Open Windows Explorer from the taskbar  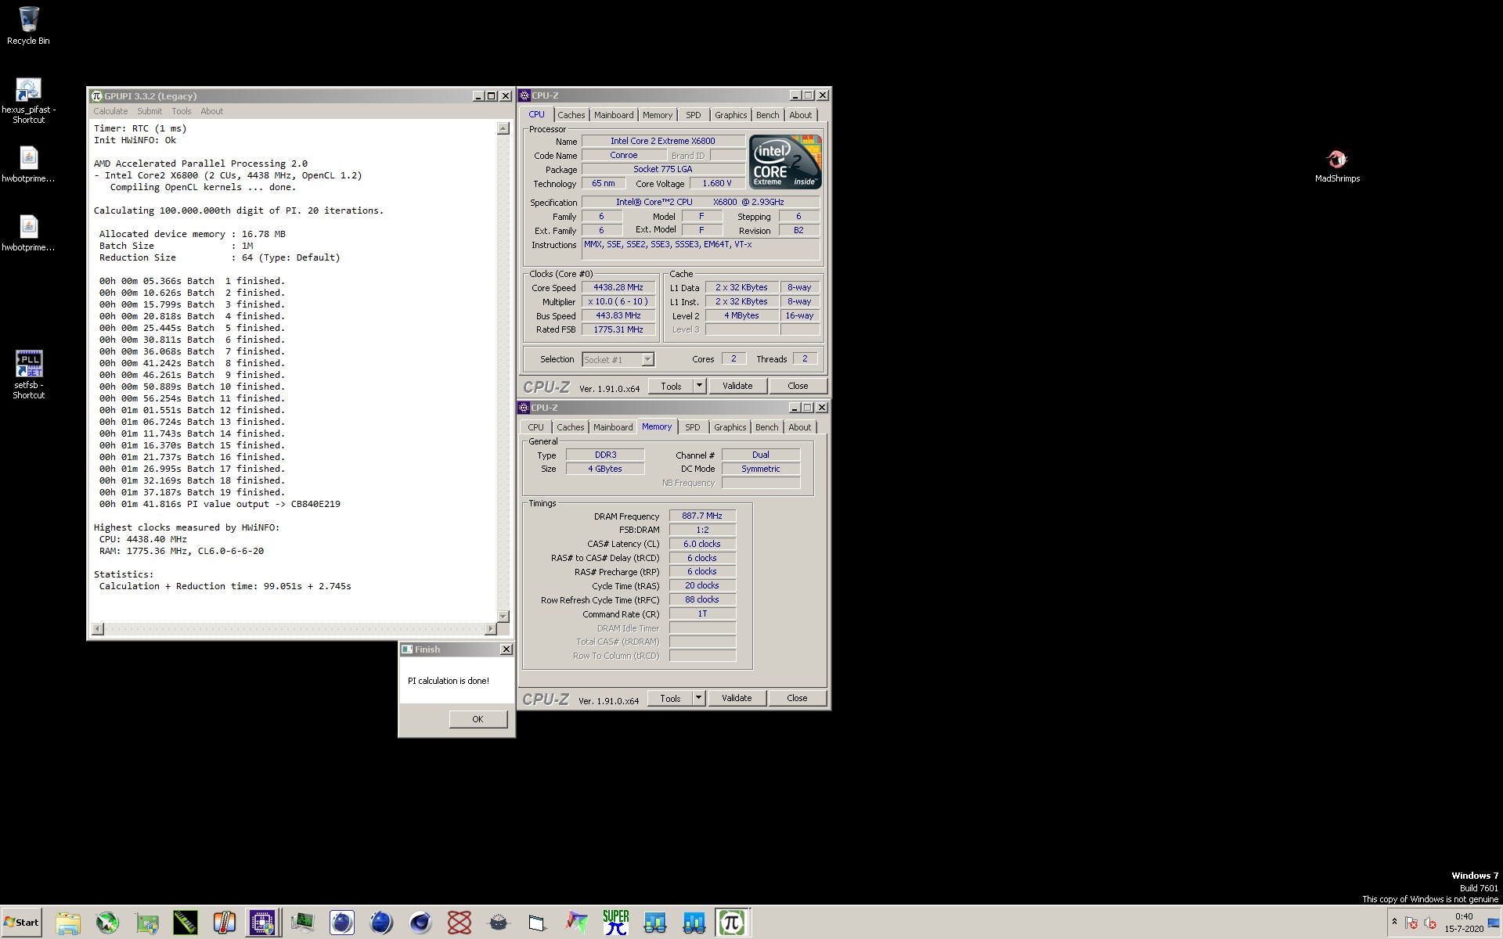[x=68, y=923]
